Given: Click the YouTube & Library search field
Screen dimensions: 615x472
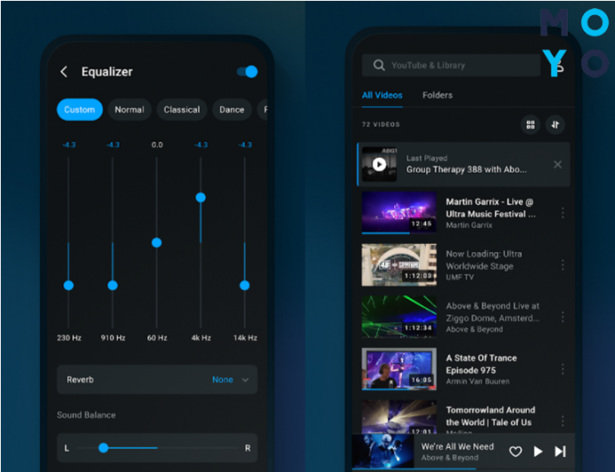Looking at the screenshot, I should pyautogui.click(x=451, y=65).
